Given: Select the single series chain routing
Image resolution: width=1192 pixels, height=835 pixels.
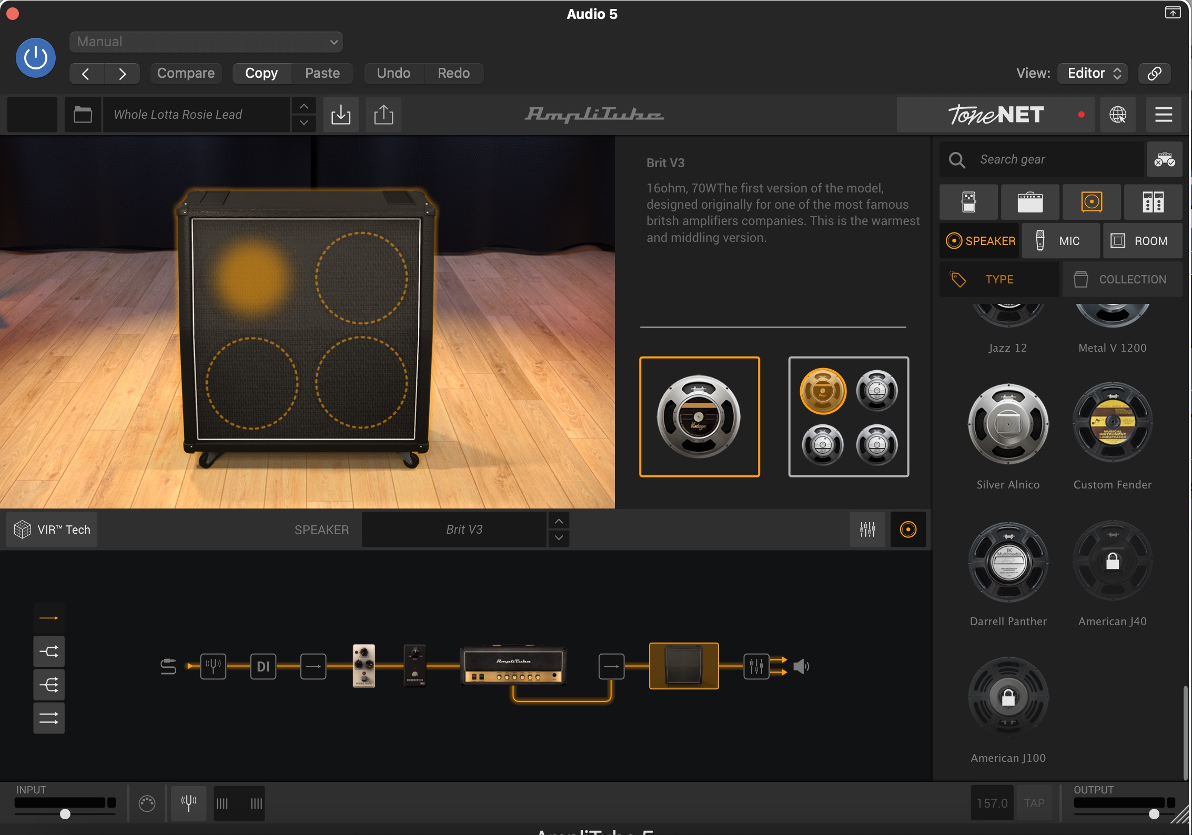Looking at the screenshot, I should pos(49,618).
